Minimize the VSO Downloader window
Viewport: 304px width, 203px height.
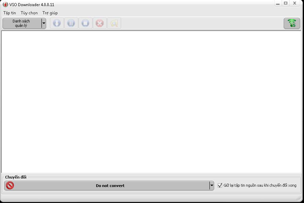(x=278, y=3)
